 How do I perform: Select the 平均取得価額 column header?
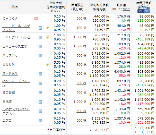(x=99, y=5)
